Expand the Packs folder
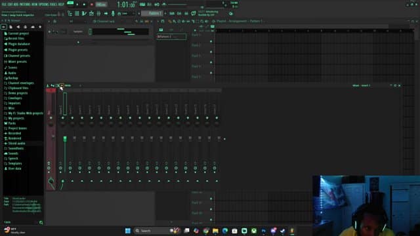 10,123
